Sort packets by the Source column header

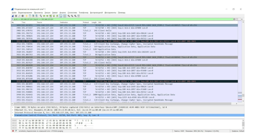pos(40,22)
